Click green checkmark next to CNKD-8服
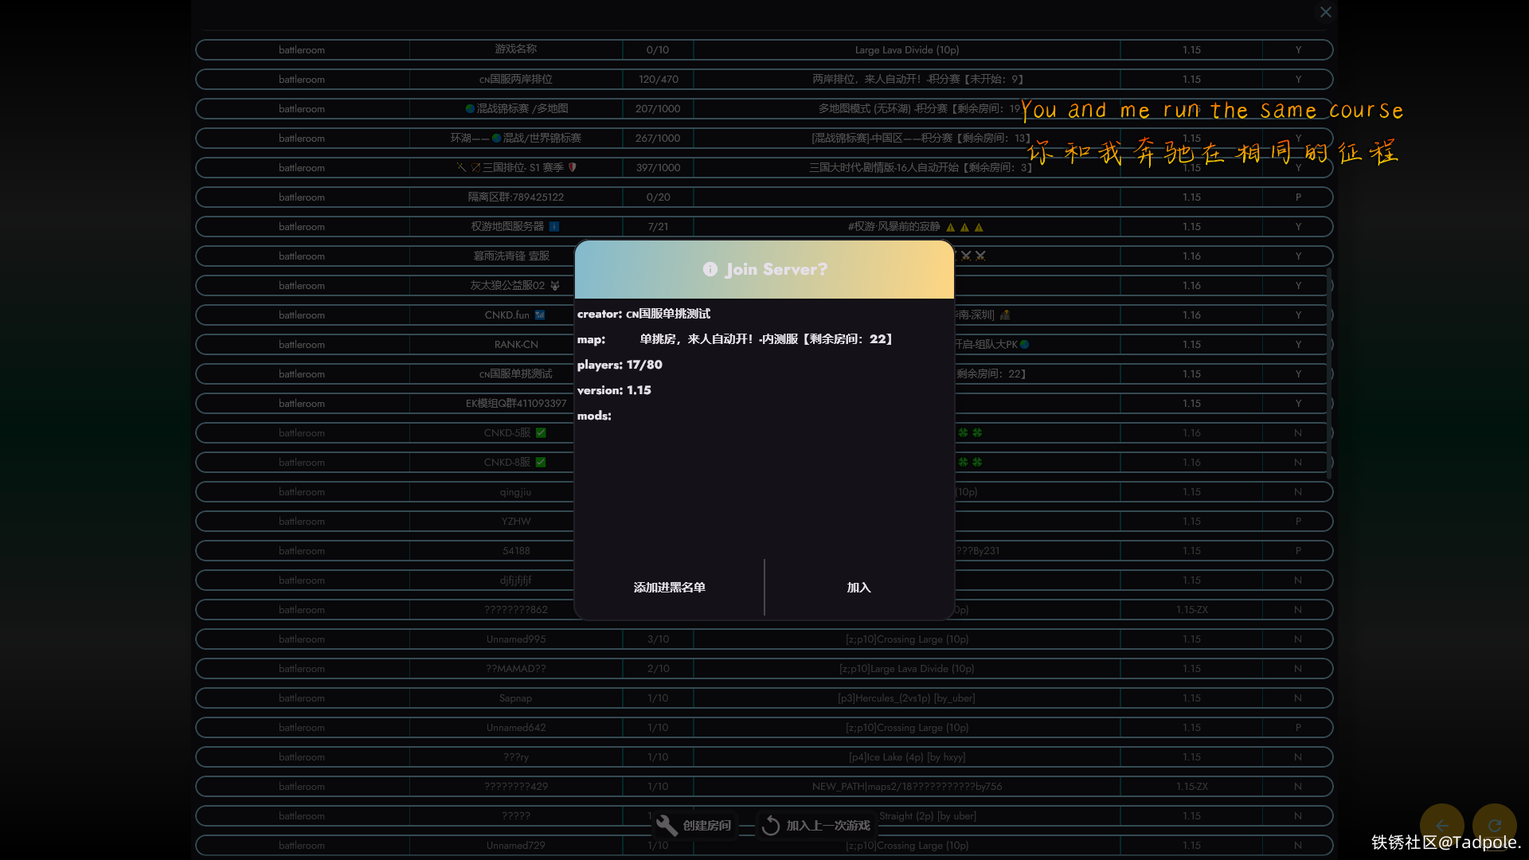The image size is (1529, 860). 541,463
